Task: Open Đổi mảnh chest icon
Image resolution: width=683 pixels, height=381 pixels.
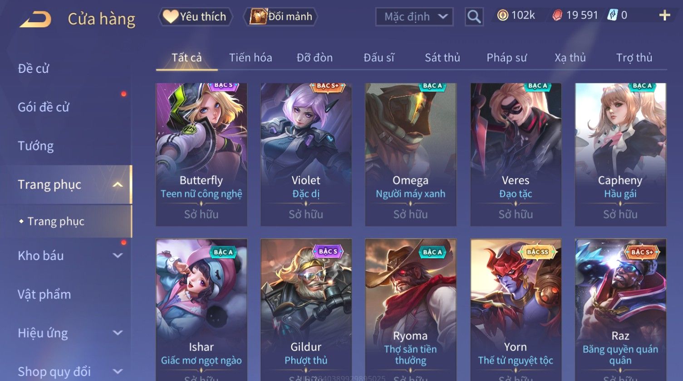Action: pyautogui.click(x=280, y=17)
